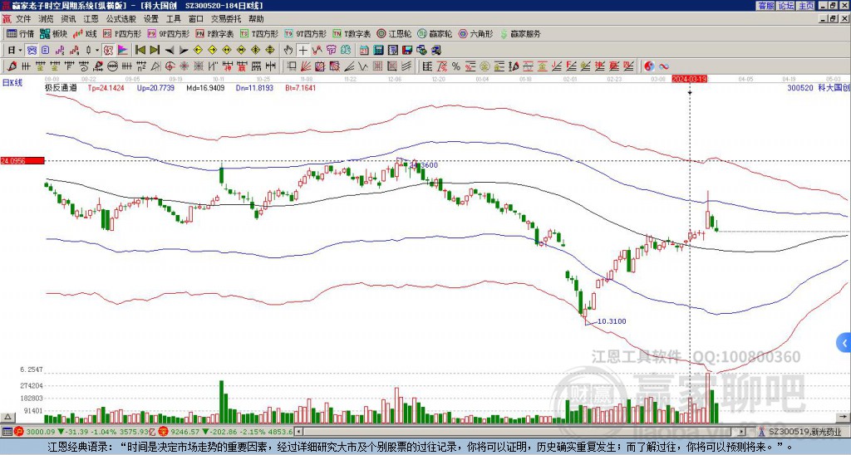Open the T四方形 time square
Image resolution: width=851 pixels, height=455 pixels.
tap(259, 33)
